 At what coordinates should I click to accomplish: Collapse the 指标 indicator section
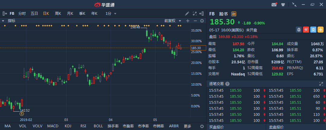pos(3,21)
